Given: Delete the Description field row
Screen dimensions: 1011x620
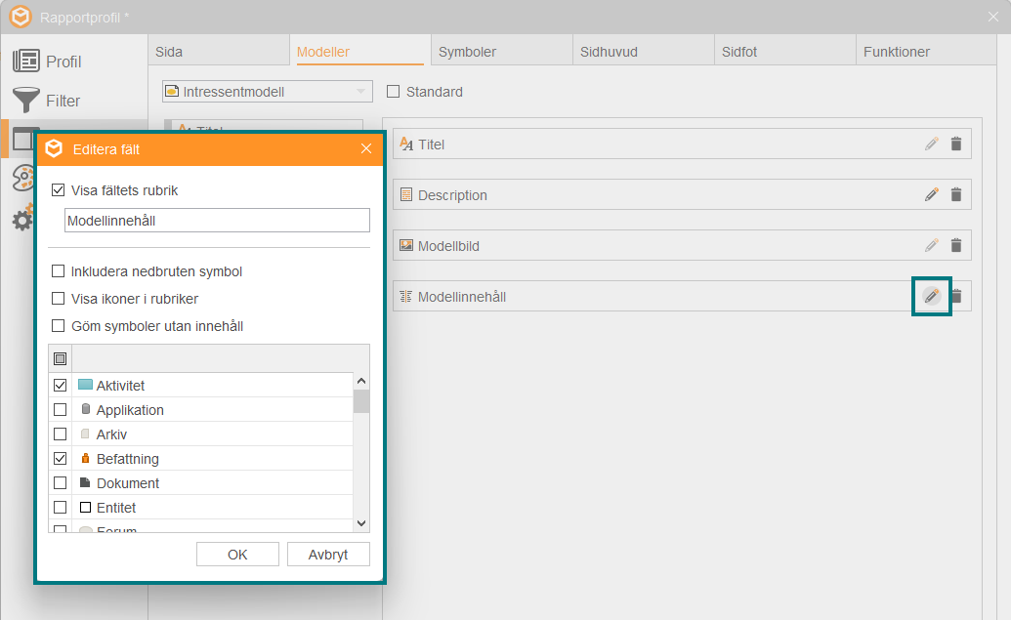Looking at the screenshot, I should 956,194.
